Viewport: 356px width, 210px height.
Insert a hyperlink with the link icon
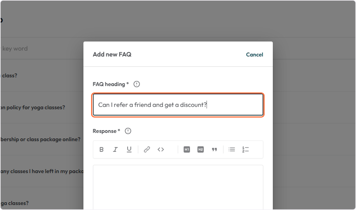click(x=147, y=149)
